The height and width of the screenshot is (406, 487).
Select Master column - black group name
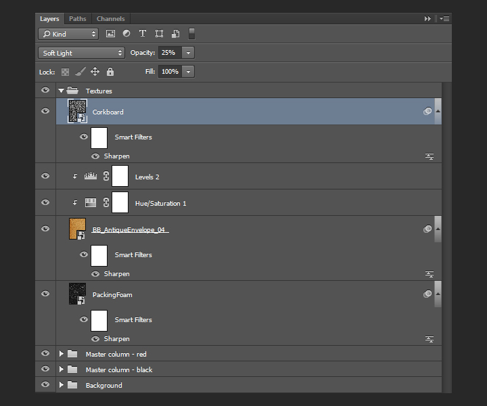pyautogui.click(x=119, y=369)
